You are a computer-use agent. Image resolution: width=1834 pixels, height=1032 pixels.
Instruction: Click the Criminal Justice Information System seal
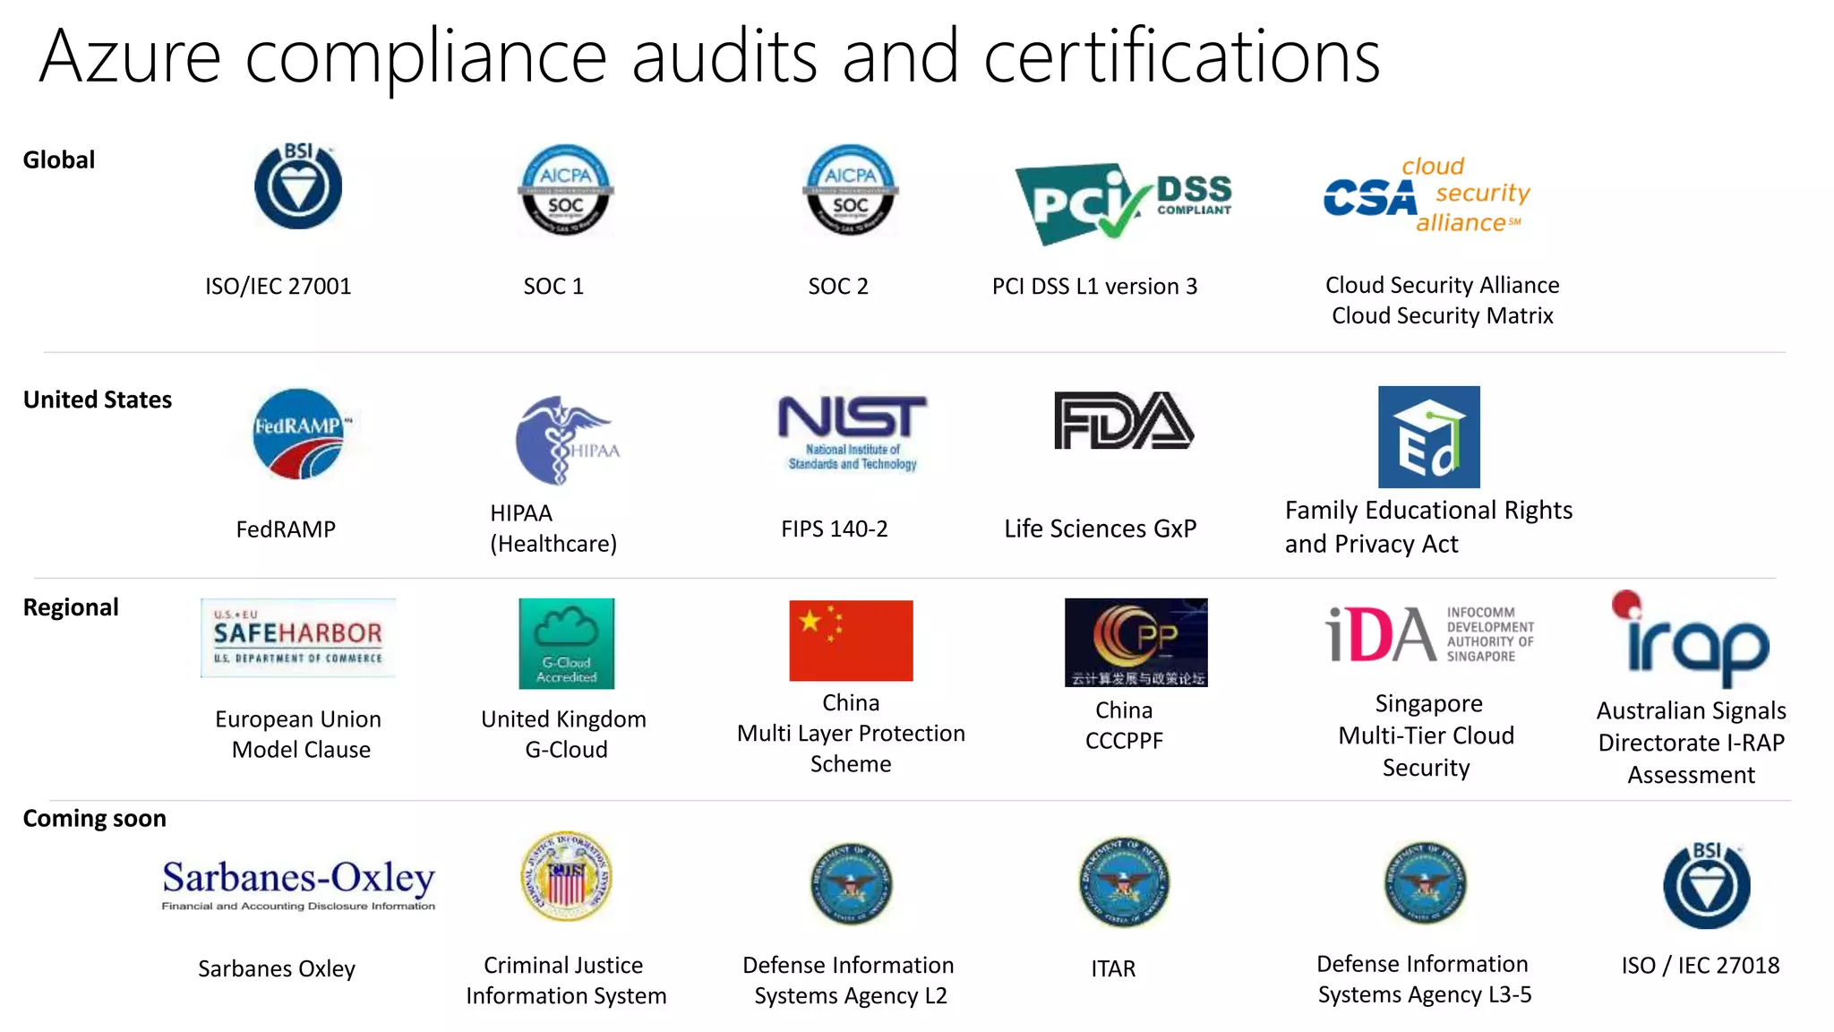point(566,876)
